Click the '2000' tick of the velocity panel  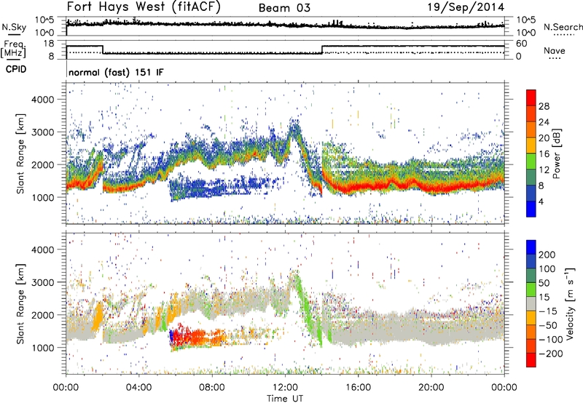(42, 315)
